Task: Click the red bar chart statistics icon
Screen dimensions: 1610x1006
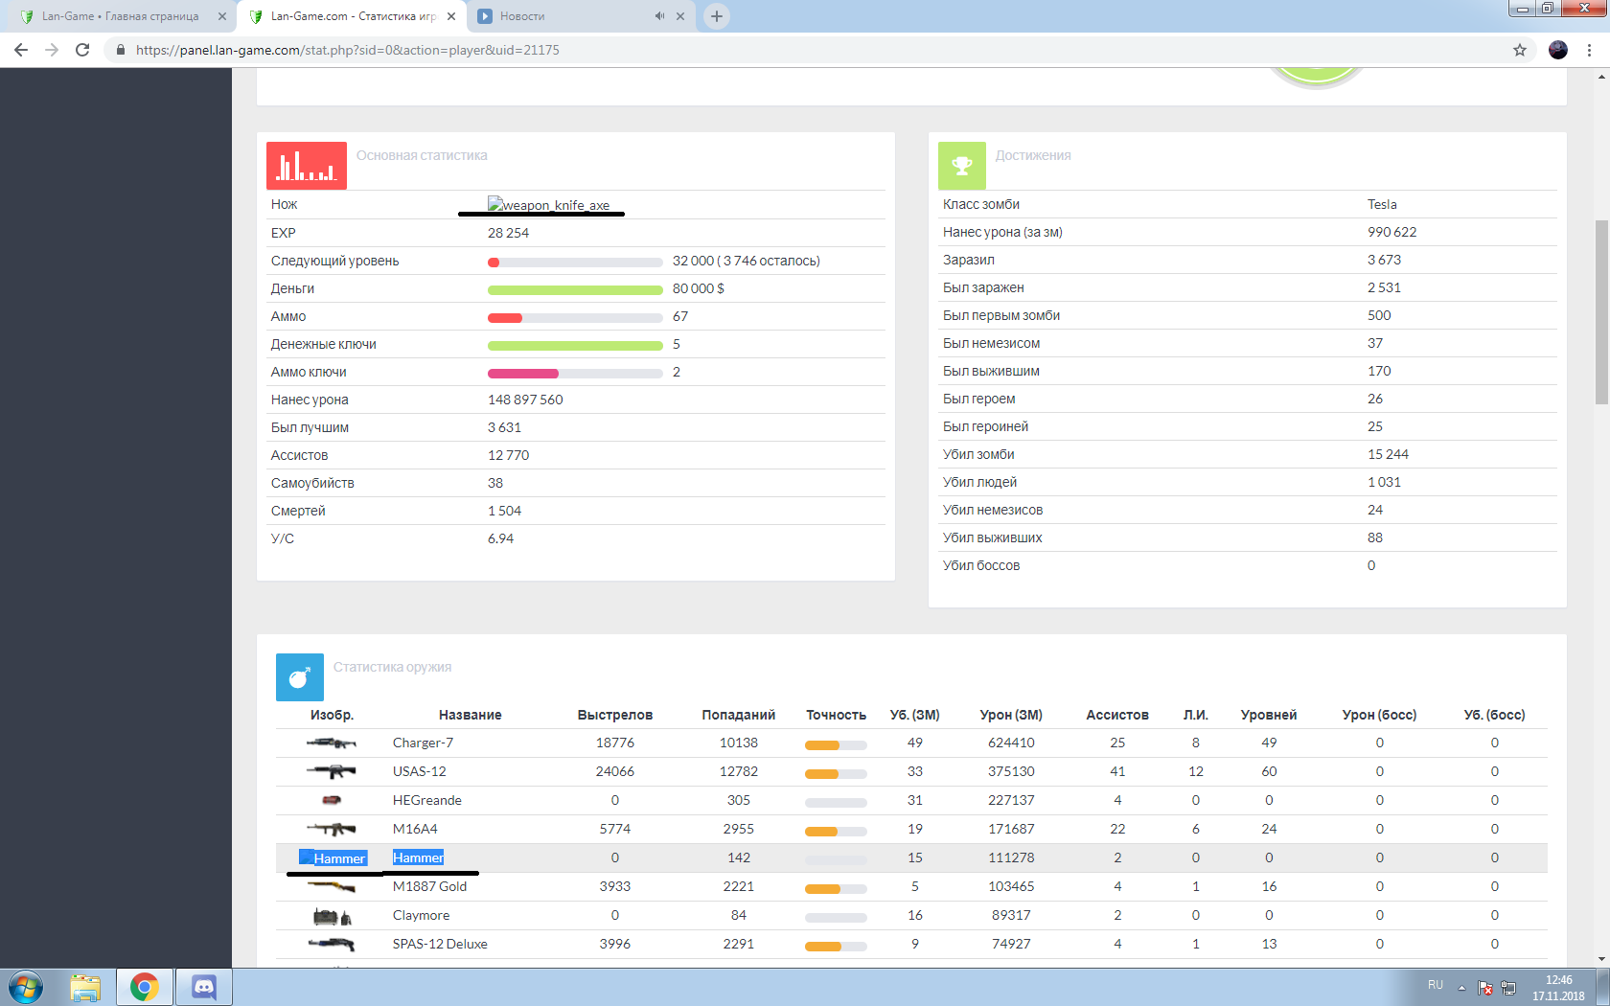Action: click(x=306, y=166)
